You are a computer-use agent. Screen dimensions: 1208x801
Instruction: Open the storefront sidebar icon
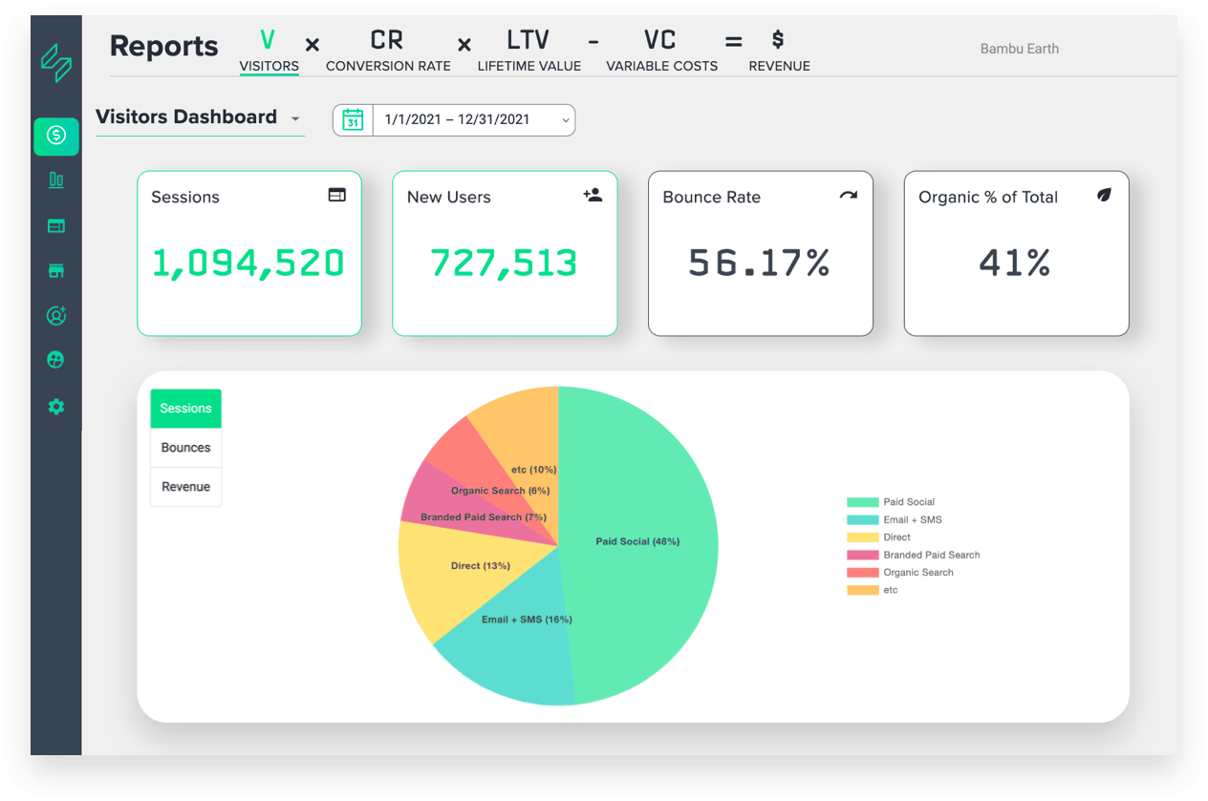coord(56,271)
